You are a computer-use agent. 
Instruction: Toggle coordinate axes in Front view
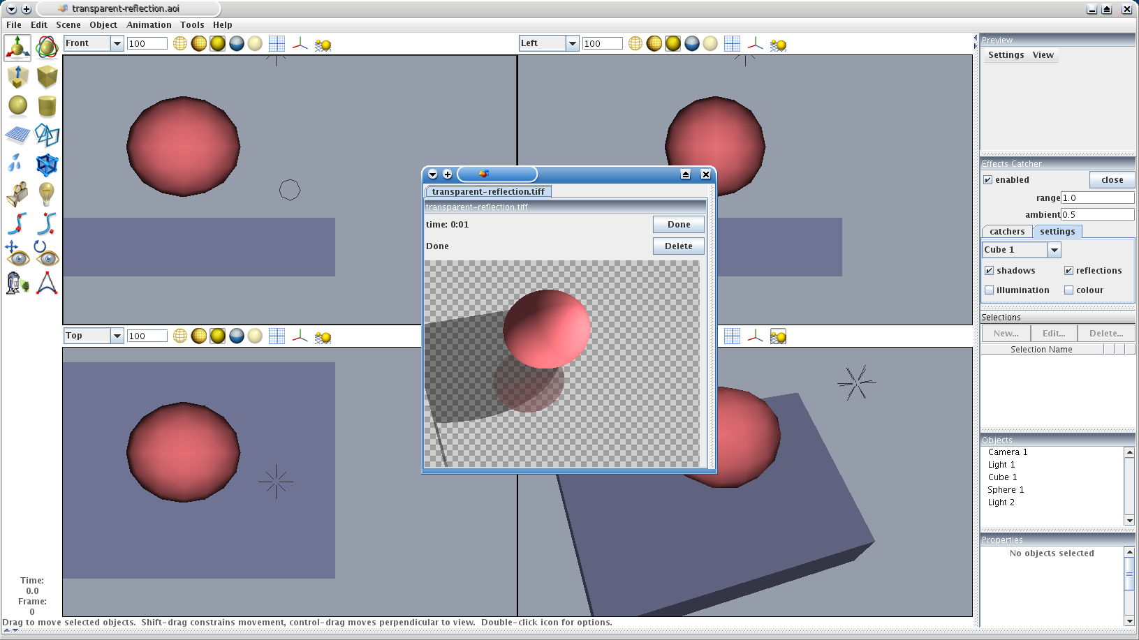click(x=300, y=43)
